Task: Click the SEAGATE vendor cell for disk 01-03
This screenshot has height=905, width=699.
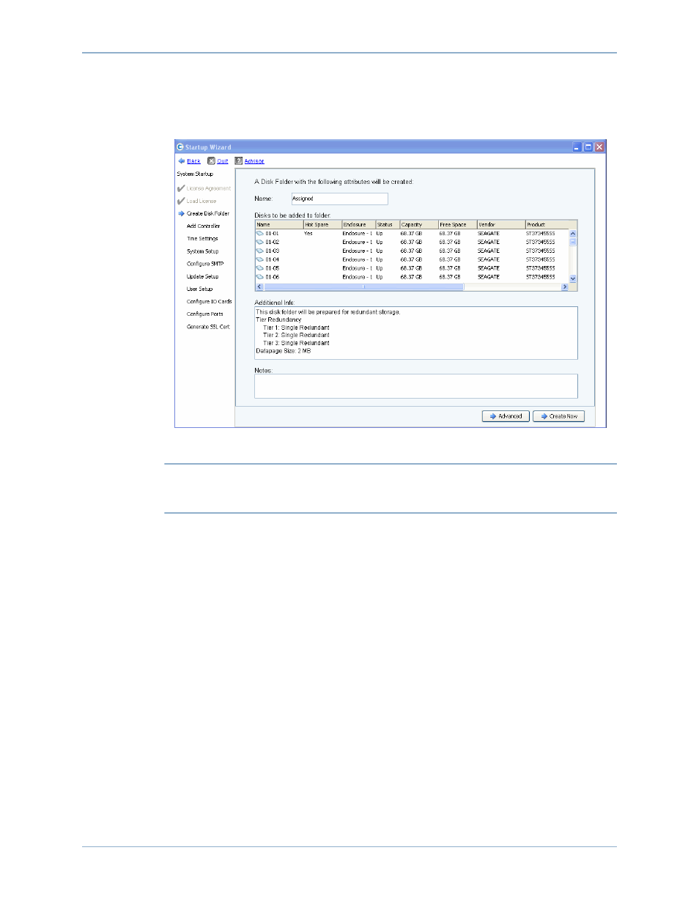Action: click(x=489, y=251)
